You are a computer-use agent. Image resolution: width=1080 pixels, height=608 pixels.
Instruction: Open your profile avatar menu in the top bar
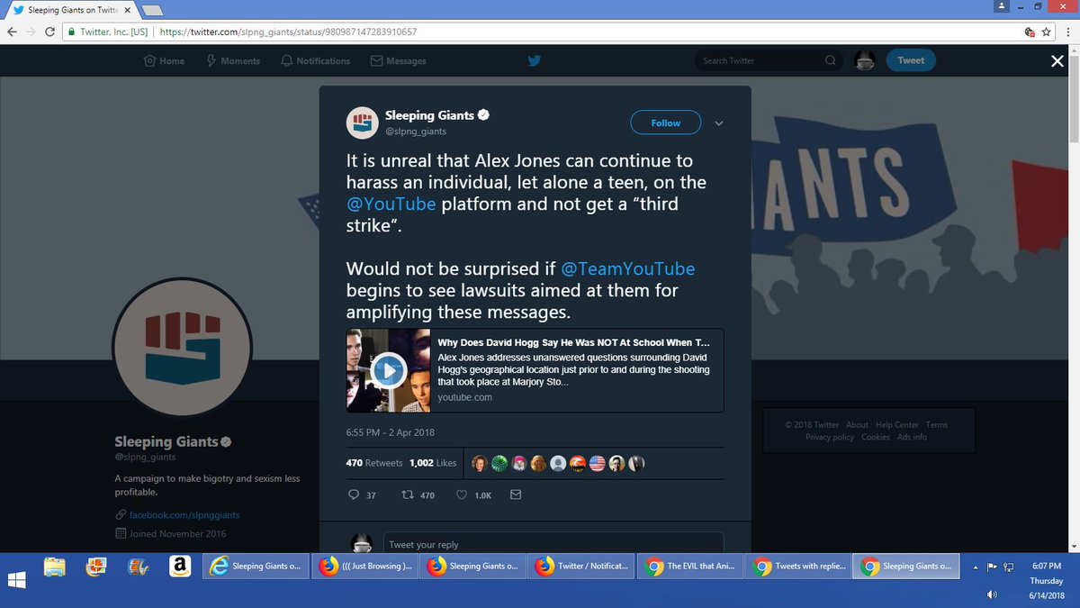tap(864, 60)
